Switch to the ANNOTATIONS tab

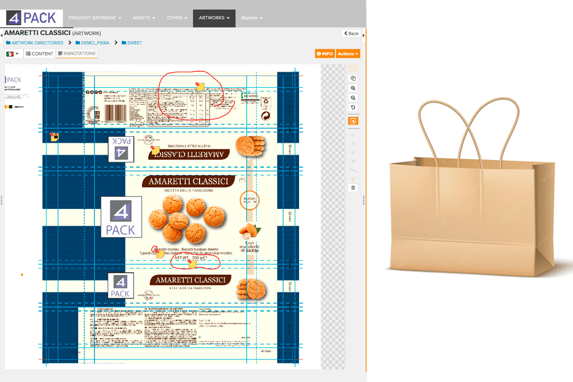pos(77,53)
